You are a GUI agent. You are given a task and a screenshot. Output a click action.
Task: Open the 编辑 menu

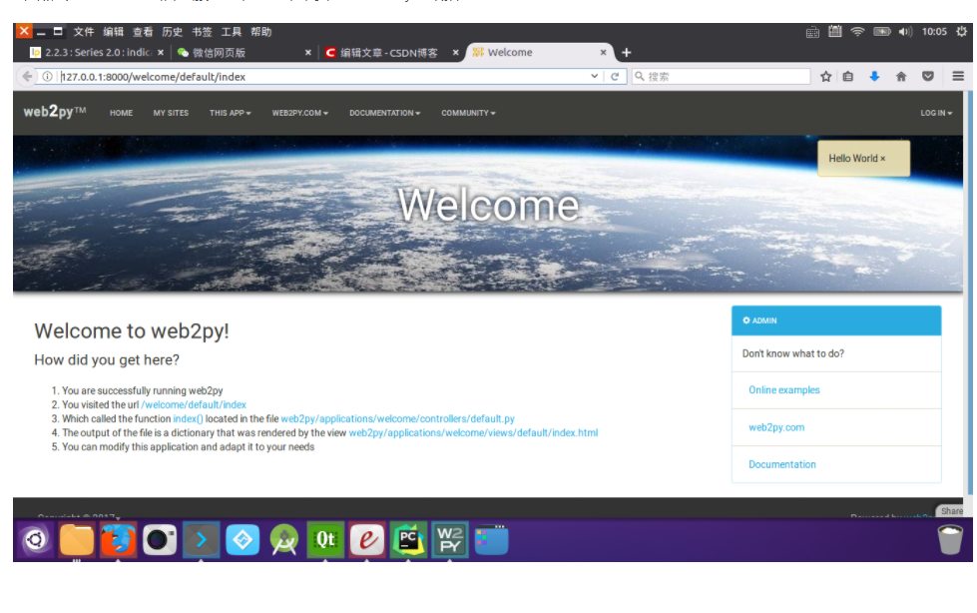pos(113,31)
